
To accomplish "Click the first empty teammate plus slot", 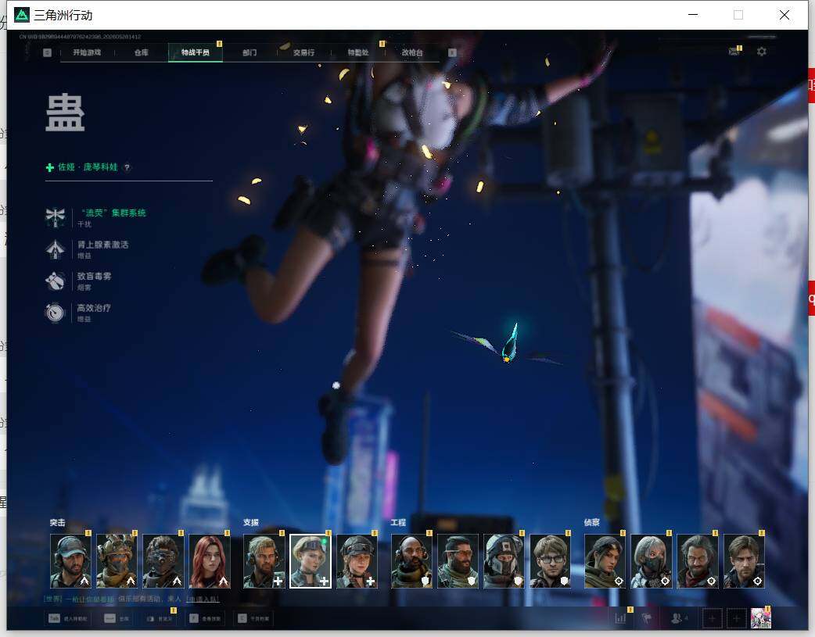I will (x=712, y=618).
